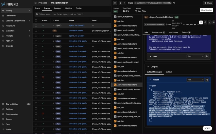The width and height of the screenshot is (216, 134).
Task: Copy the user message text
Action: click(x=207, y=56)
